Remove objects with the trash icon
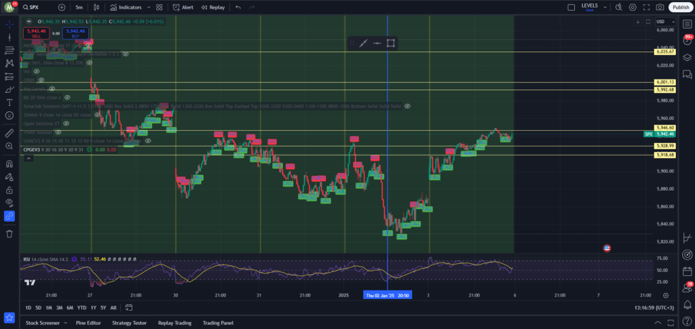 tap(10, 233)
